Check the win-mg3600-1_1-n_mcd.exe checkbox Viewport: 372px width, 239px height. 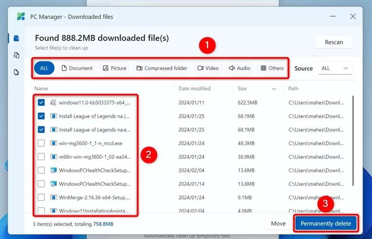pyautogui.click(x=41, y=143)
